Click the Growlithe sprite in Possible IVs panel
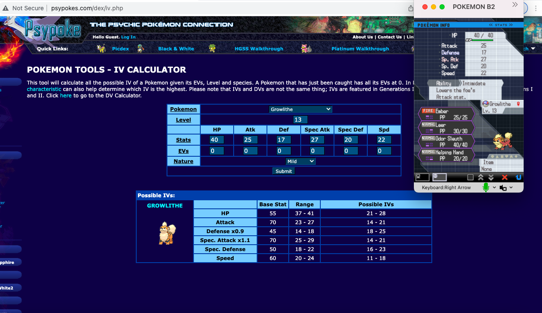 [x=167, y=233]
